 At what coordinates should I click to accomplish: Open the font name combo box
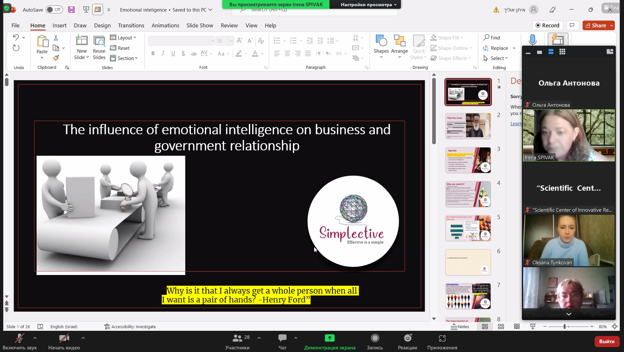pyautogui.click(x=181, y=41)
